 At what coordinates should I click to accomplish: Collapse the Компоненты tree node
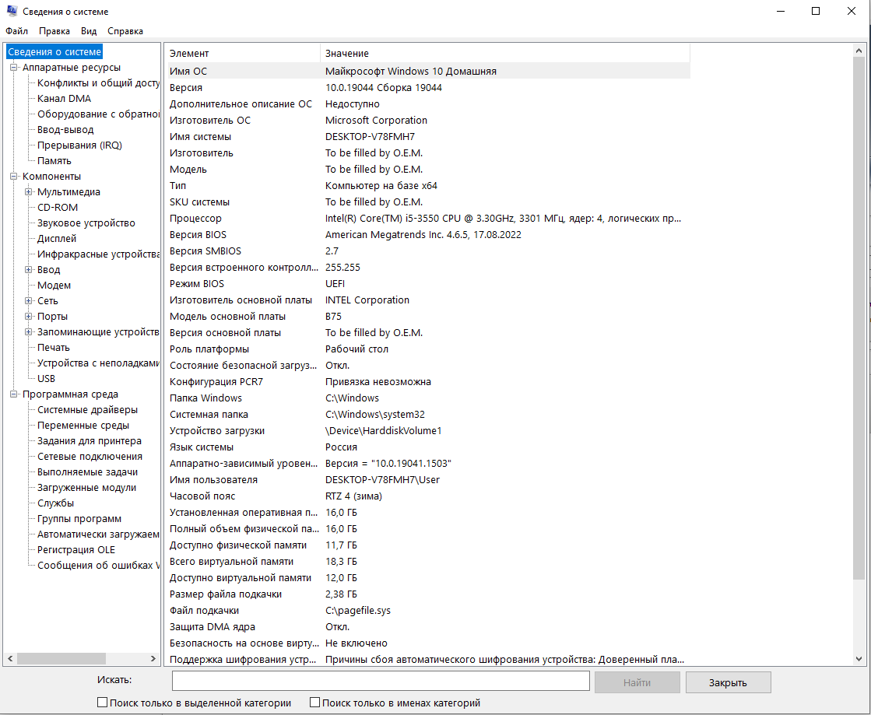(x=14, y=177)
